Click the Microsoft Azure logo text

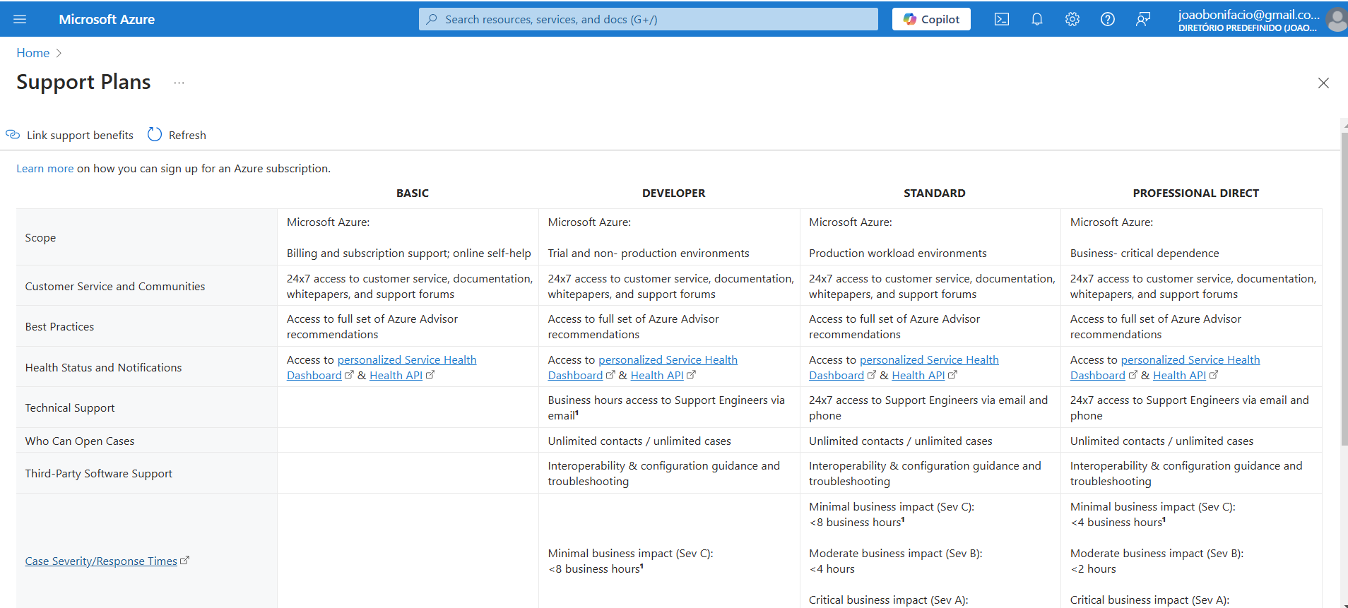(x=107, y=19)
